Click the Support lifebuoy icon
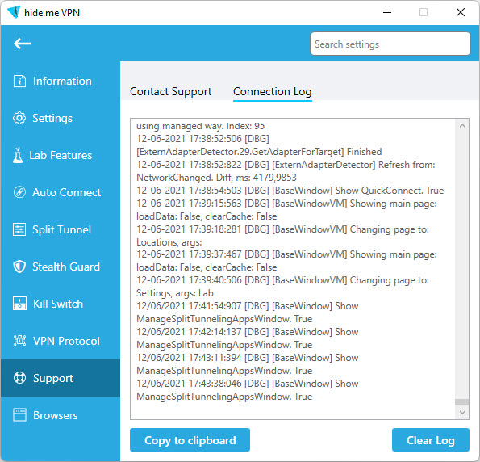 (x=20, y=378)
